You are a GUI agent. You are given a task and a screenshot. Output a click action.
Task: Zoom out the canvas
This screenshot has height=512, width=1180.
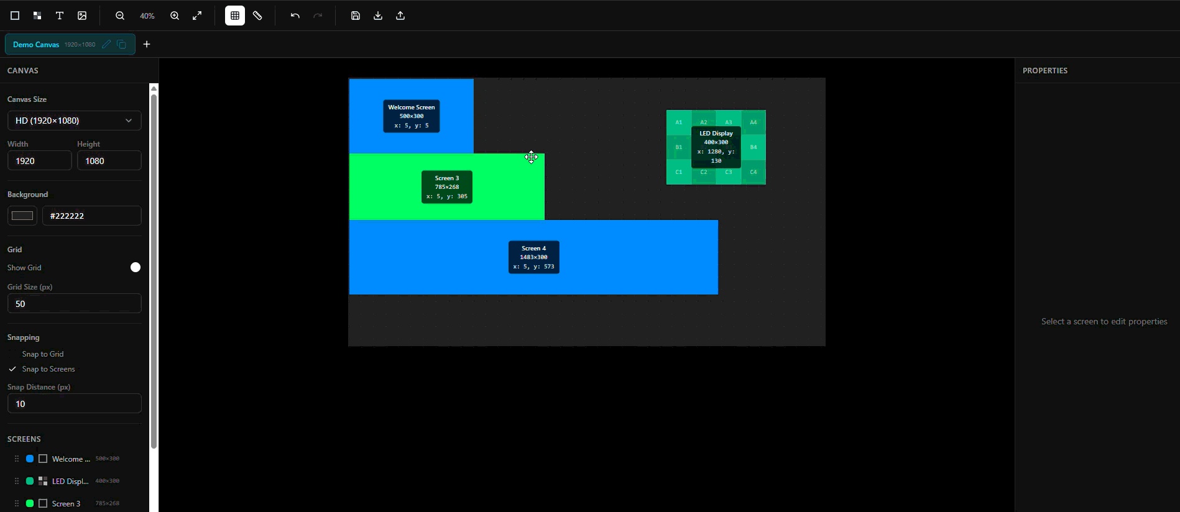[x=120, y=16]
